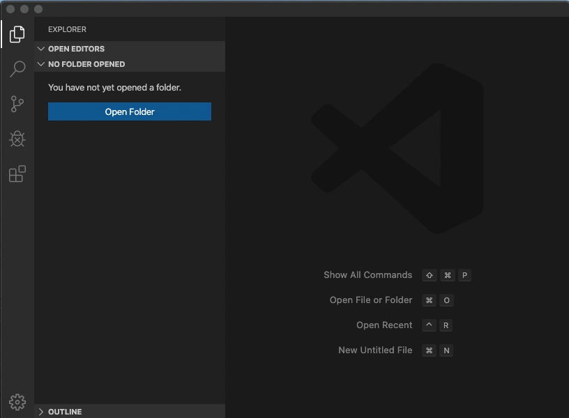Open the Explorer view in activity bar
This screenshot has height=418, width=569.
[x=17, y=34]
